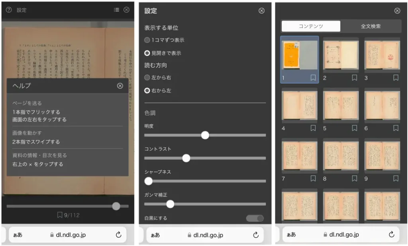Select 見開きで表示 radio option
The image size is (408, 246).
tap(147, 53)
